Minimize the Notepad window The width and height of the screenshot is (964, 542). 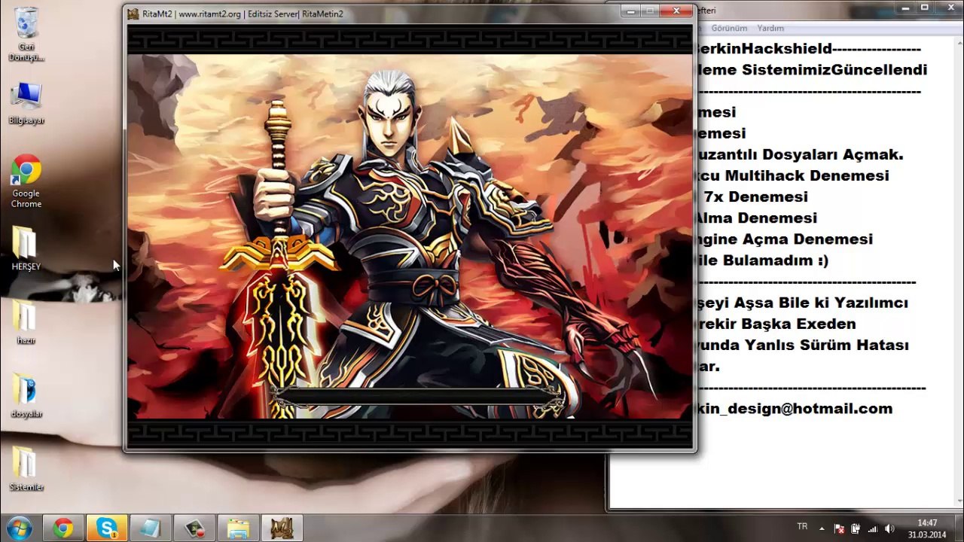pyautogui.click(x=905, y=8)
